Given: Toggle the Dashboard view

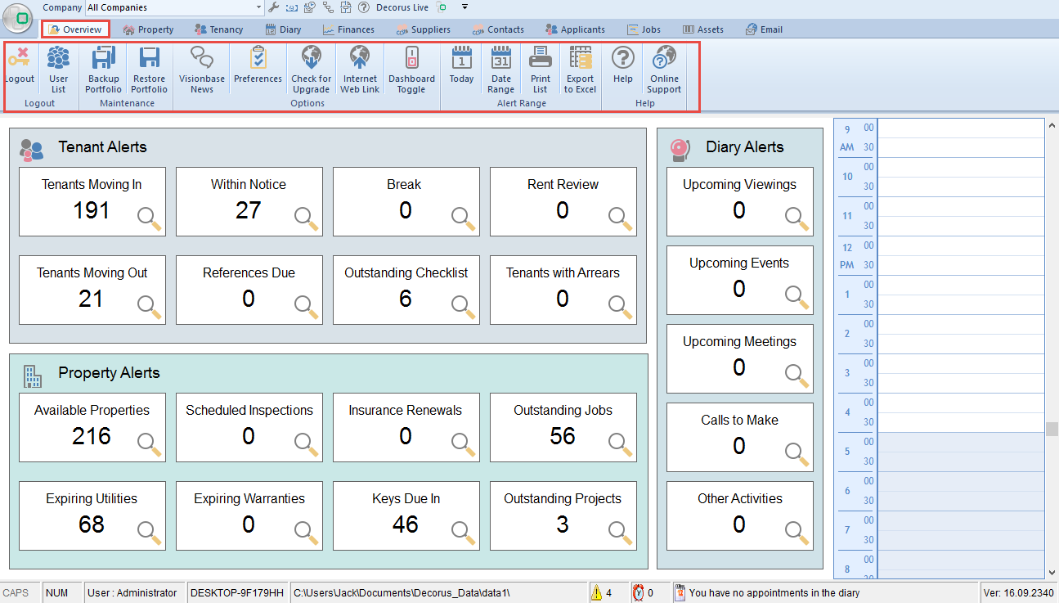Looking at the screenshot, I should coord(411,60).
